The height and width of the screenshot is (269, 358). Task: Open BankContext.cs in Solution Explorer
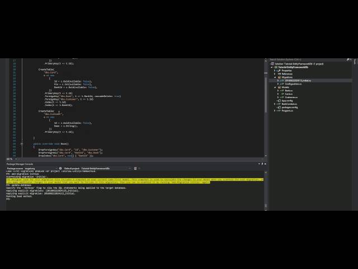tap(289, 104)
